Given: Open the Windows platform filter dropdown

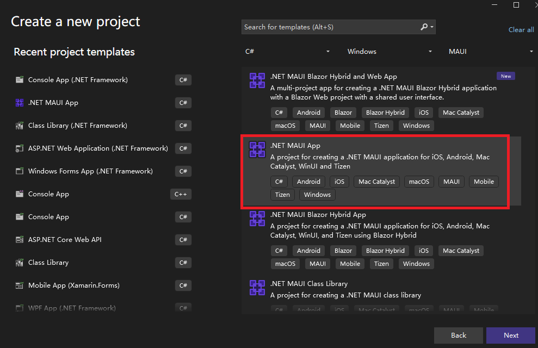Looking at the screenshot, I should point(389,52).
